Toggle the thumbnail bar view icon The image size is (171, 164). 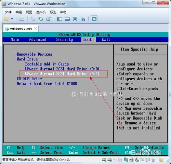(67, 19)
